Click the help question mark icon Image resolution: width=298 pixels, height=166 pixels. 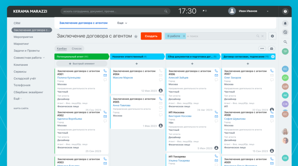pyautogui.click(x=285, y=11)
